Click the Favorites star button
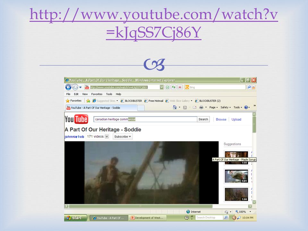The width and height of the screenshot is (308, 231). click(x=74, y=100)
